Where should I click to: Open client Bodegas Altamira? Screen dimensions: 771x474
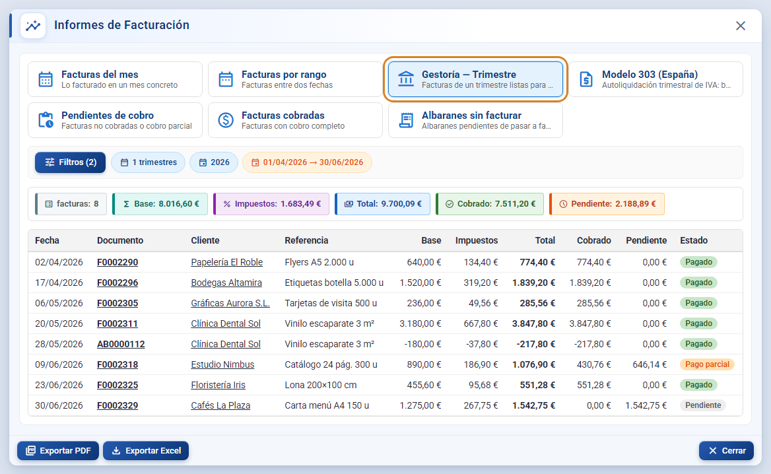click(226, 283)
